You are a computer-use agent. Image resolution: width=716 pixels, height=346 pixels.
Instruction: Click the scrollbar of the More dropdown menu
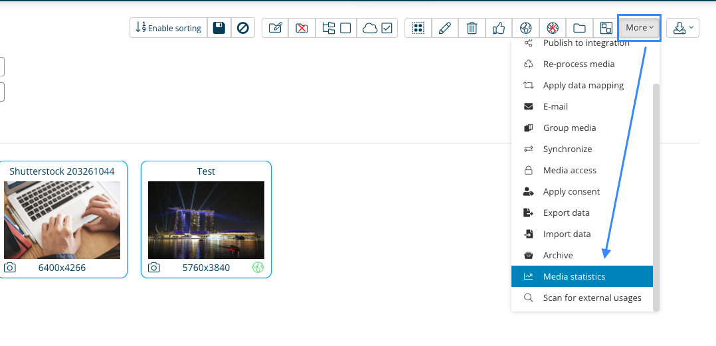pyautogui.click(x=656, y=197)
